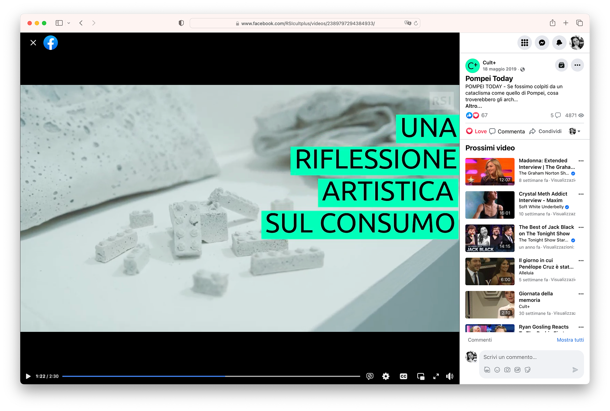Open post date 18 maggio 2019
Screen dimensions: 610x411
(499, 69)
